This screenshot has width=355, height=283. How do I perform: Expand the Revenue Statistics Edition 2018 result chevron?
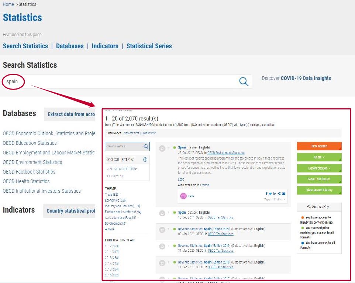click(168, 262)
